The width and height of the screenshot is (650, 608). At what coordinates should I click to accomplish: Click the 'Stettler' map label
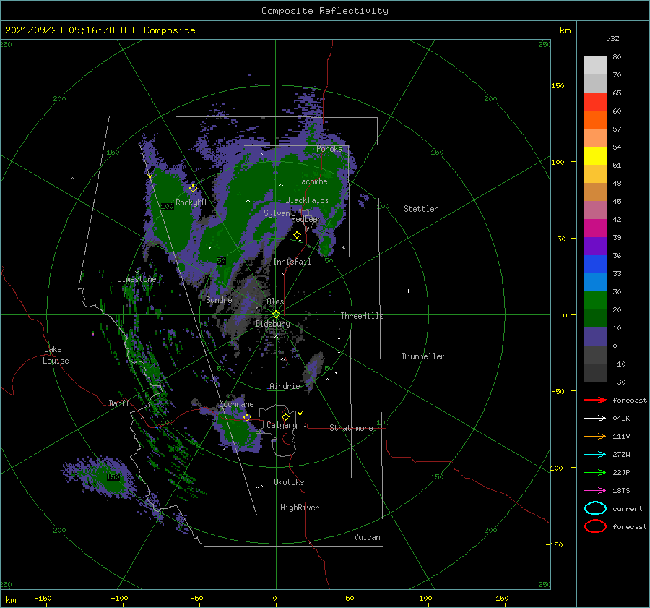(x=421, y=209)
